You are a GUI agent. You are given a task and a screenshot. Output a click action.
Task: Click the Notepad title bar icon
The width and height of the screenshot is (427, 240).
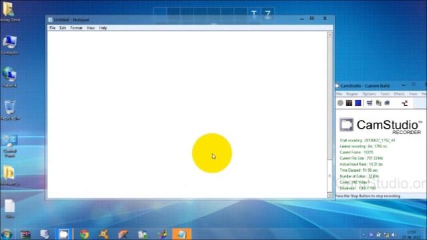[x=50, y=20]
